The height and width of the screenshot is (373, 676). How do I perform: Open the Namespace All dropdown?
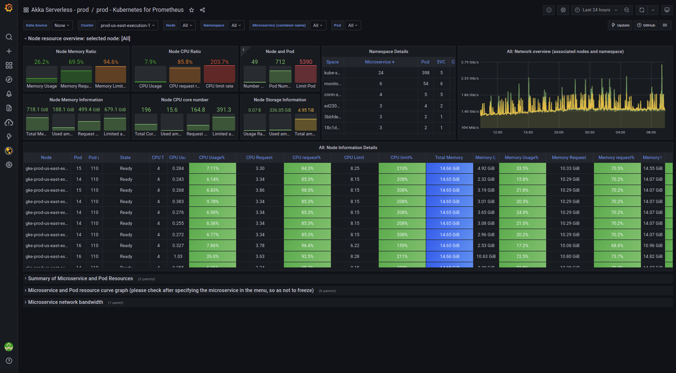pos(236,26)
